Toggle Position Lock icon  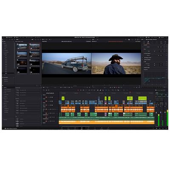(x=103, y=90)
